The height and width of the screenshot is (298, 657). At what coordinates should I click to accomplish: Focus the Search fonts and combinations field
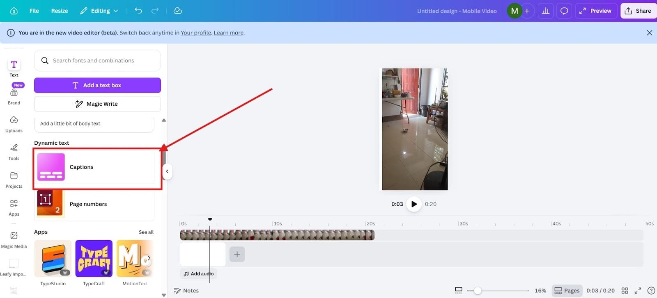pos(97,61)
